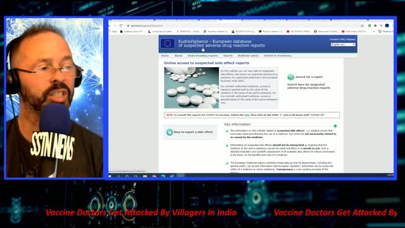The width and height of the screenshot is (405, 228).
Task: Open File Explorer from the taskbar
Action: click(145, 176)
